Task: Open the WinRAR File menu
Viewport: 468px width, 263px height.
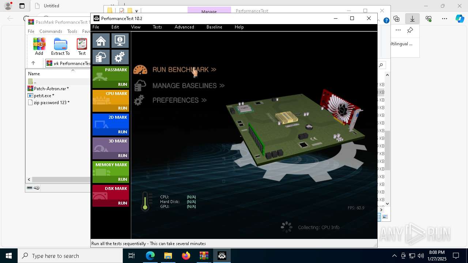Action: point(31,31)
